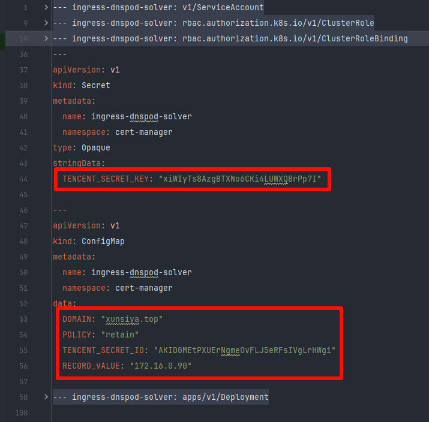Click folded text 'ClusterRoleBinding'
Image resolution: width=429 pixels, height=422 pixels.
tap(365, 38)
